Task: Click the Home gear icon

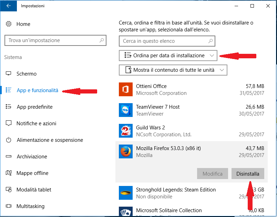Action: 9,24
